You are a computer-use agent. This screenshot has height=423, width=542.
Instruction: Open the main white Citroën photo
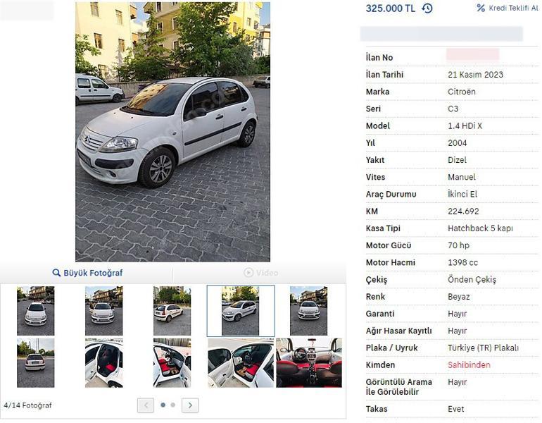(172, 132)
